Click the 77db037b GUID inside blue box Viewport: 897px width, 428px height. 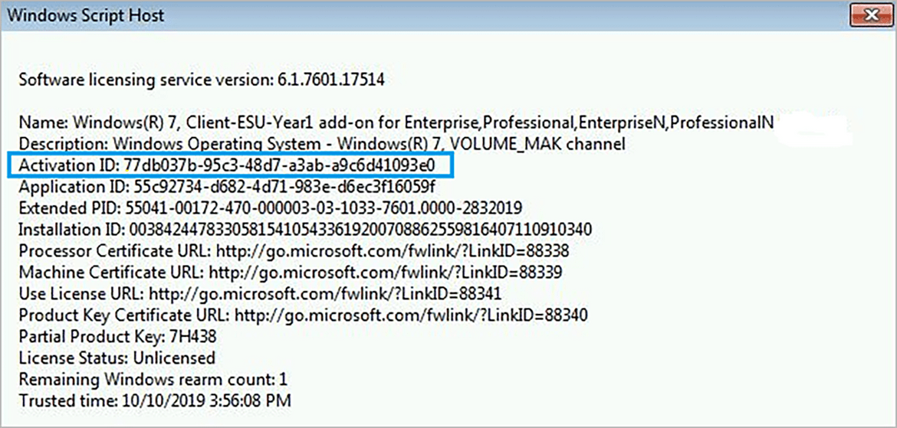[x=279, y=166]
